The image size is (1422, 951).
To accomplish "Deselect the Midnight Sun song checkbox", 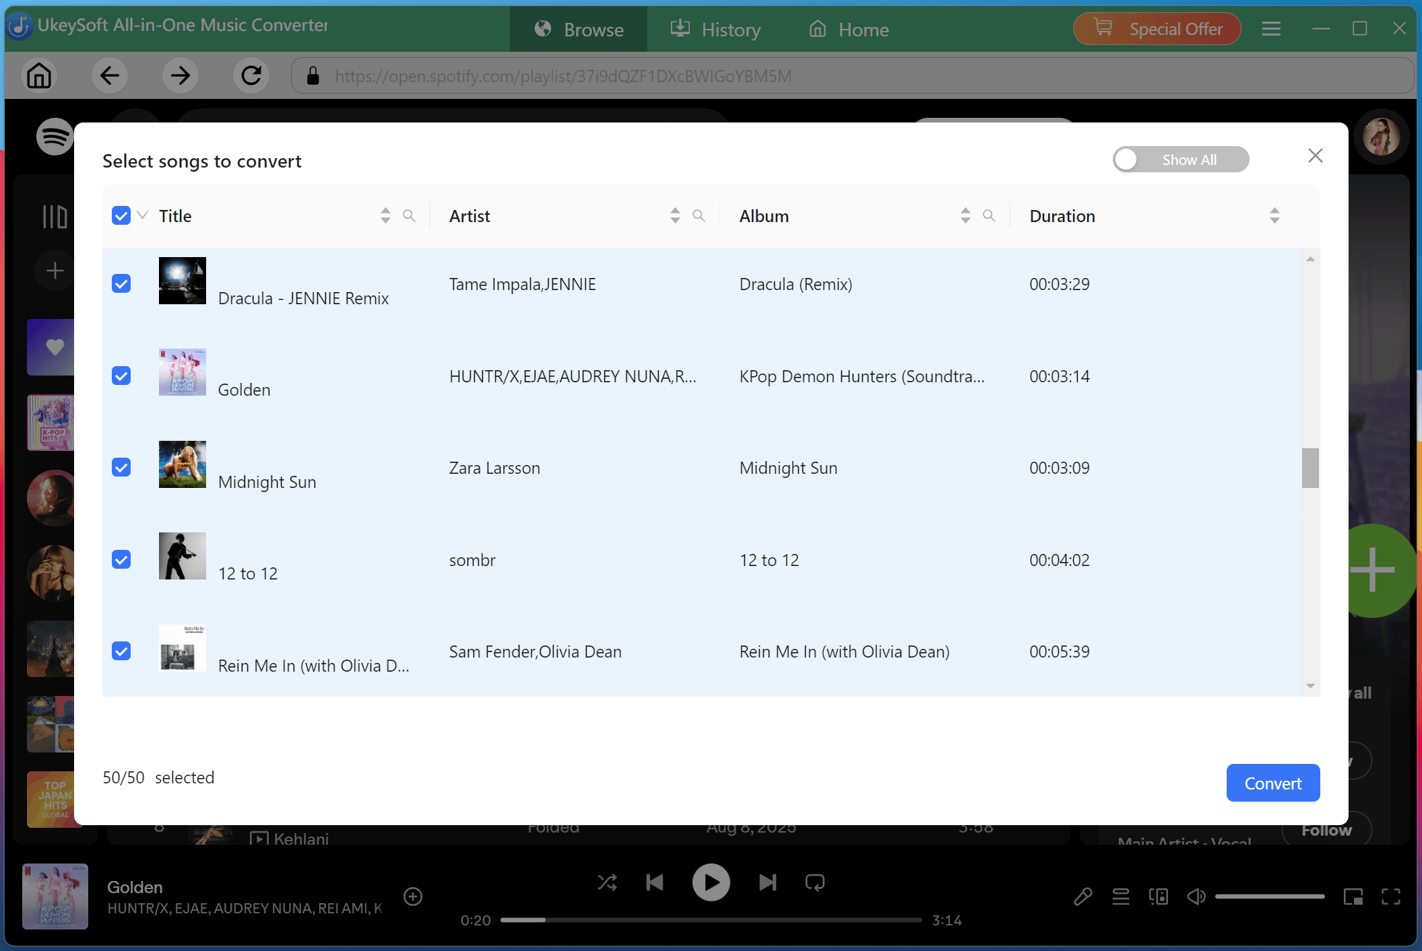I will click(x=121, y=467).
